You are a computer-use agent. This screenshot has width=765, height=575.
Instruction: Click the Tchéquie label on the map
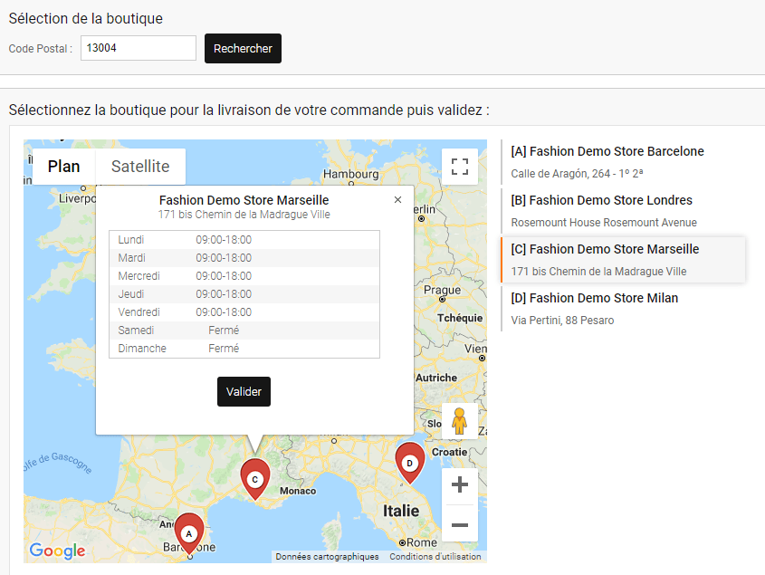click(460, 318)
